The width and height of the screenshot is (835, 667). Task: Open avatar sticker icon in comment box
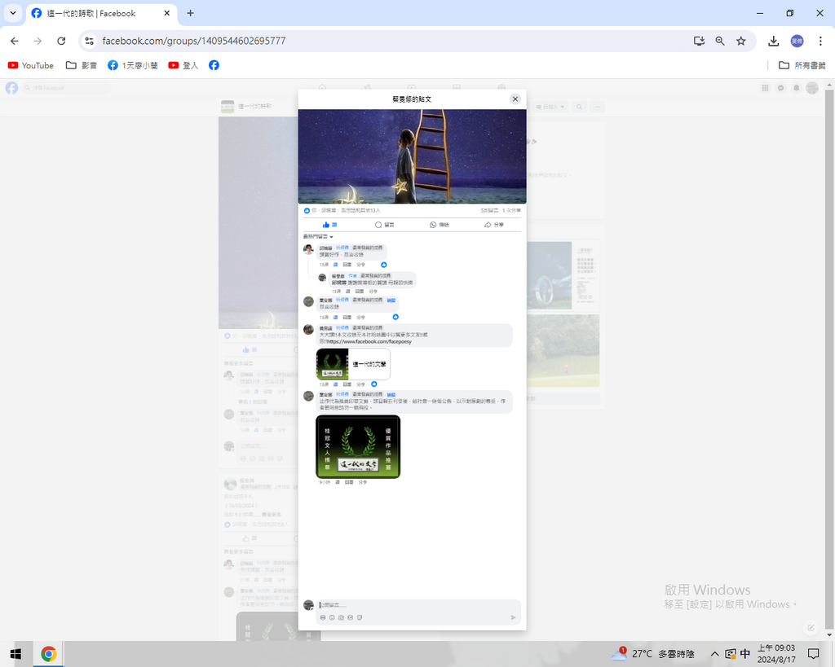323,617
